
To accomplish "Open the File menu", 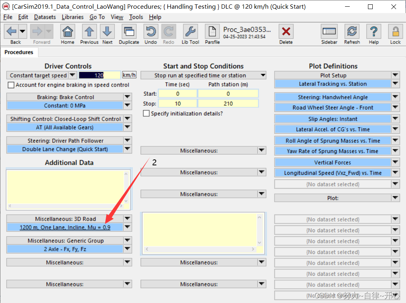I will coord(8,17).
